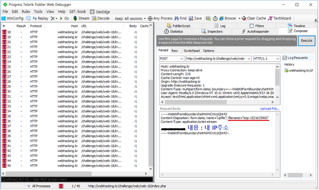Image resolution: width=319 pixels, height=190 pixels.
Task: Click the Result column header
Action: [21, 26]
